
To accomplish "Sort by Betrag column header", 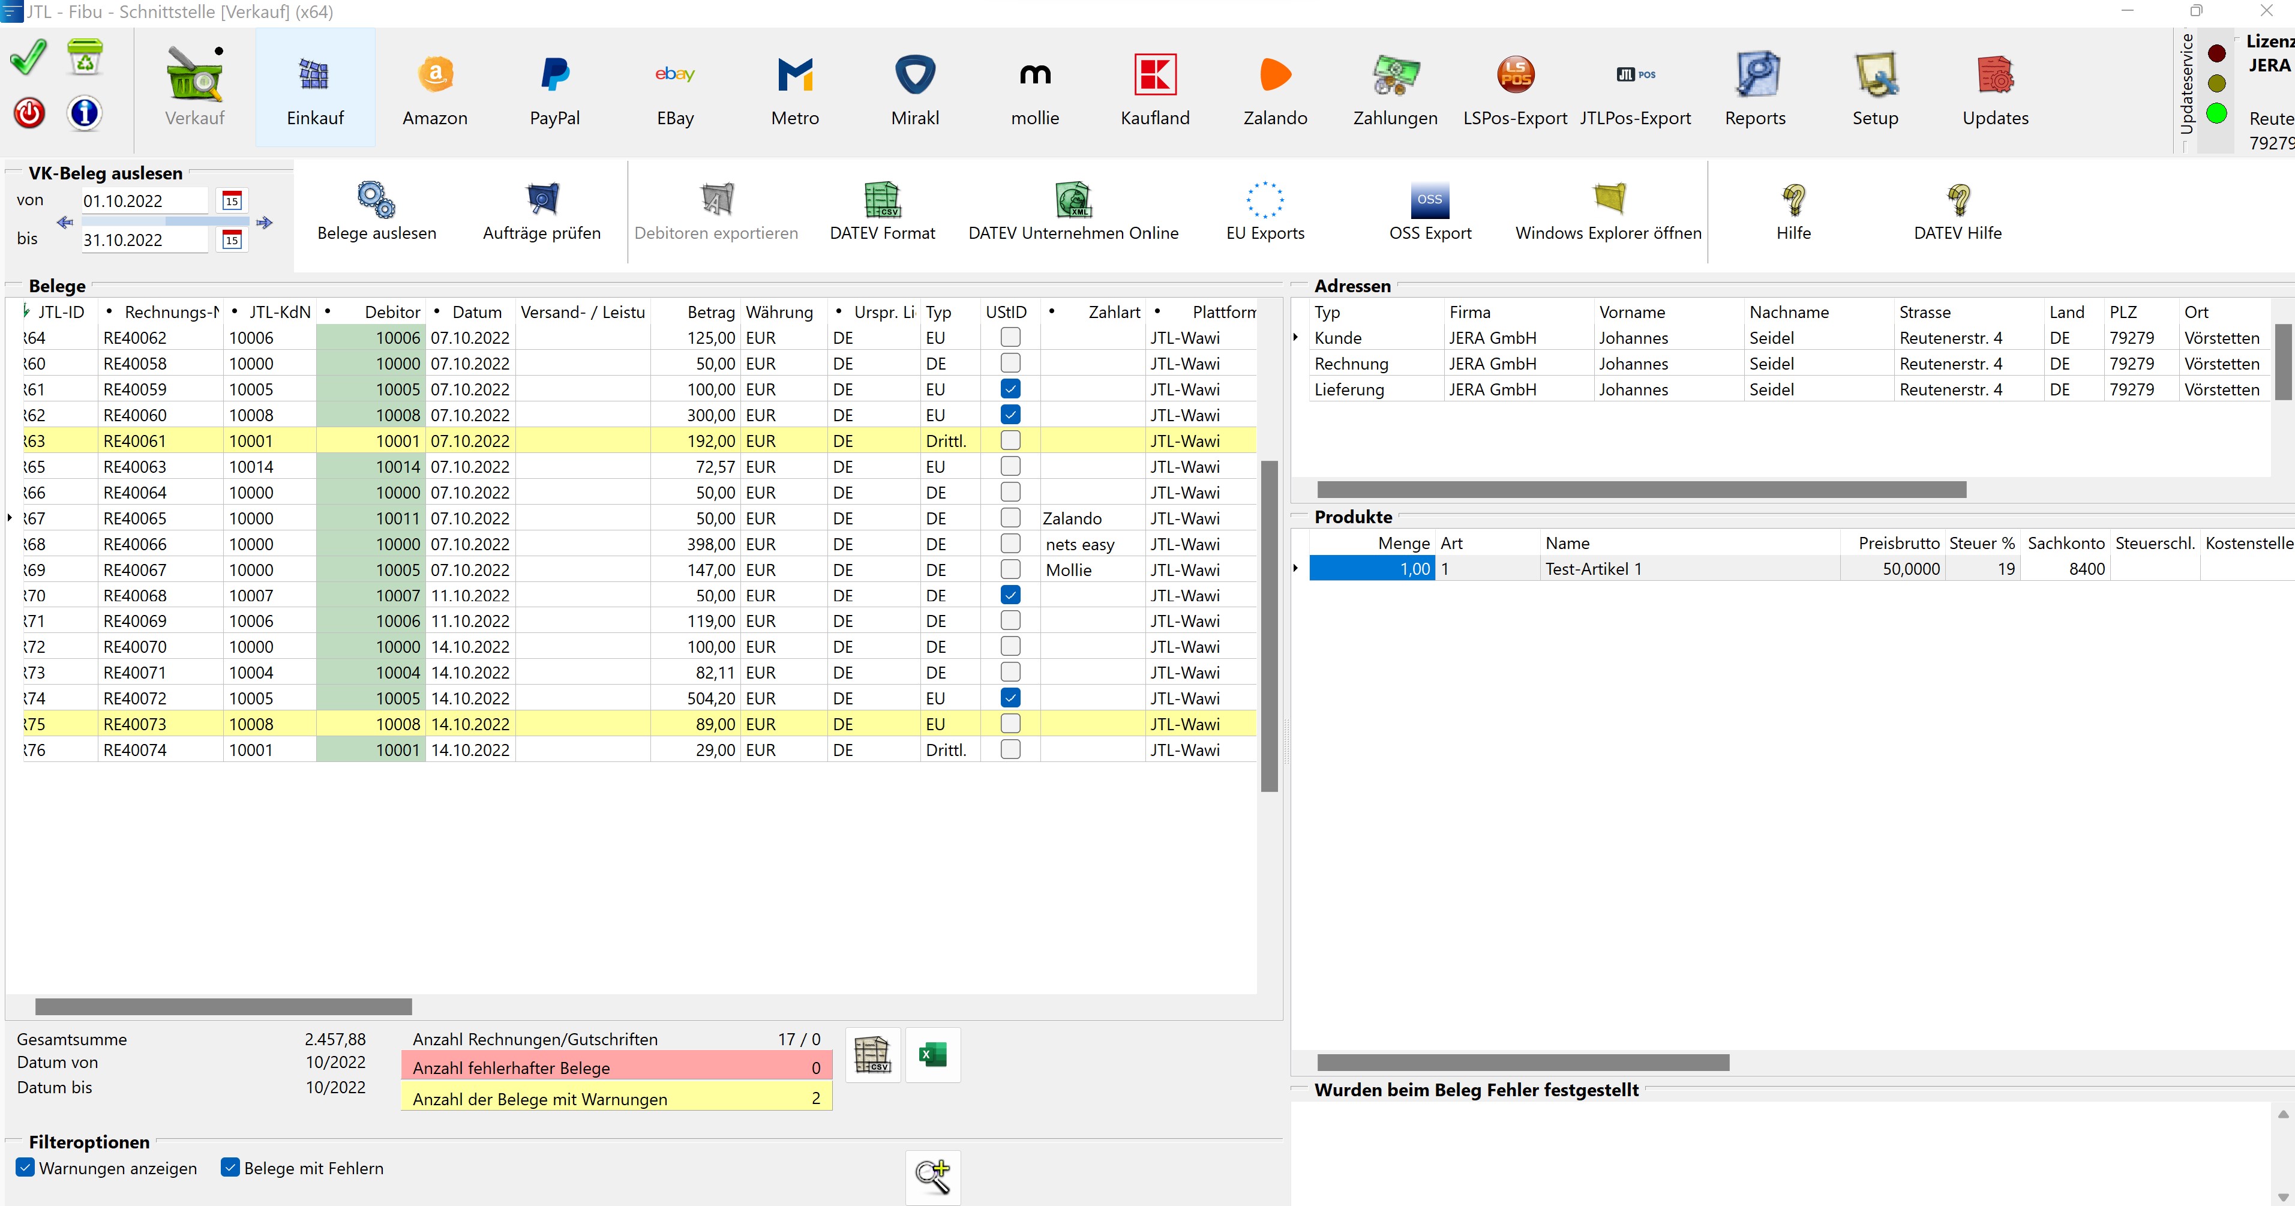I will click(x=696, y=313).
